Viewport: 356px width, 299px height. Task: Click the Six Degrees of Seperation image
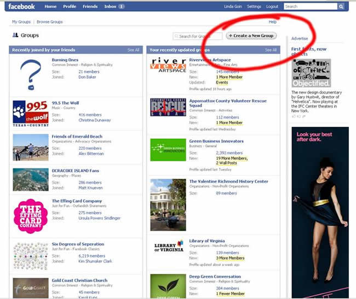coord(31,256)
